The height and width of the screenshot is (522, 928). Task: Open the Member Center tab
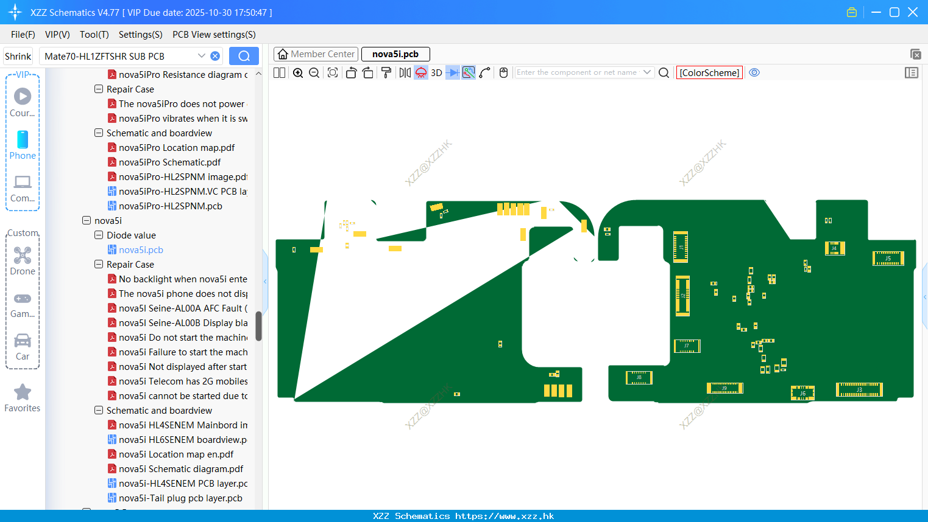[316, 54]
